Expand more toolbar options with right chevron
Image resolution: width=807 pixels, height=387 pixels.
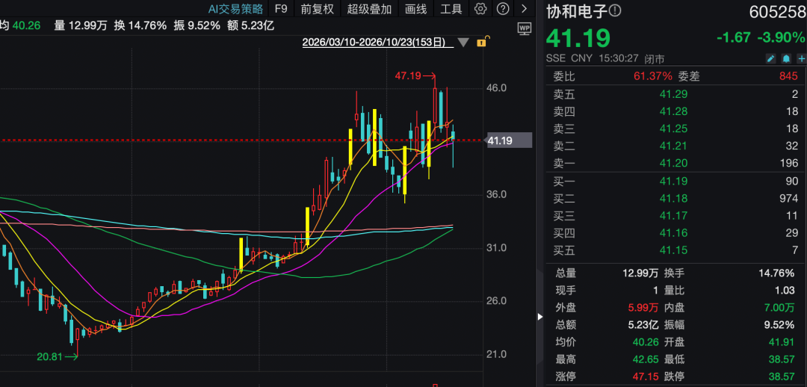(525, 9)
